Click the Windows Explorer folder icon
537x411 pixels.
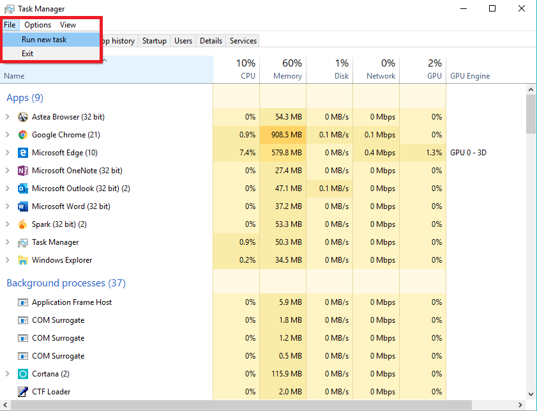coord(22,260)
